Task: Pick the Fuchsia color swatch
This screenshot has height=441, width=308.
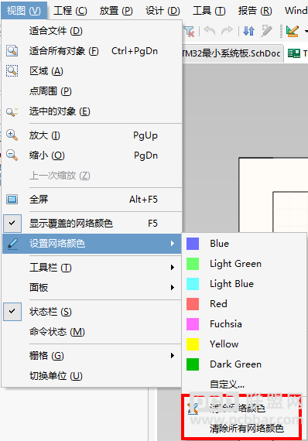Action: coord(193,324)
